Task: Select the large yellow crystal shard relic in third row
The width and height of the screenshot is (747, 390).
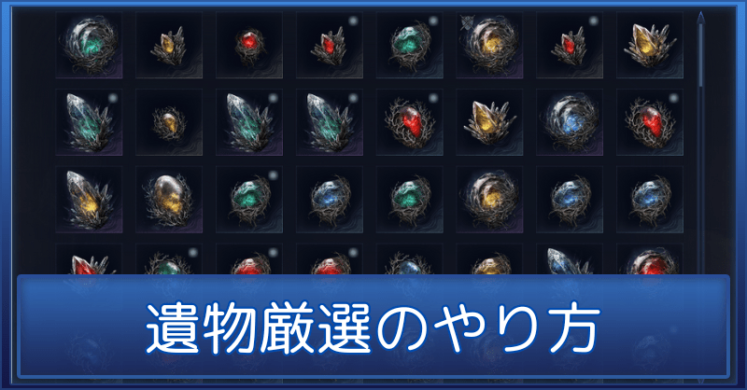Action: click(89, 200)
